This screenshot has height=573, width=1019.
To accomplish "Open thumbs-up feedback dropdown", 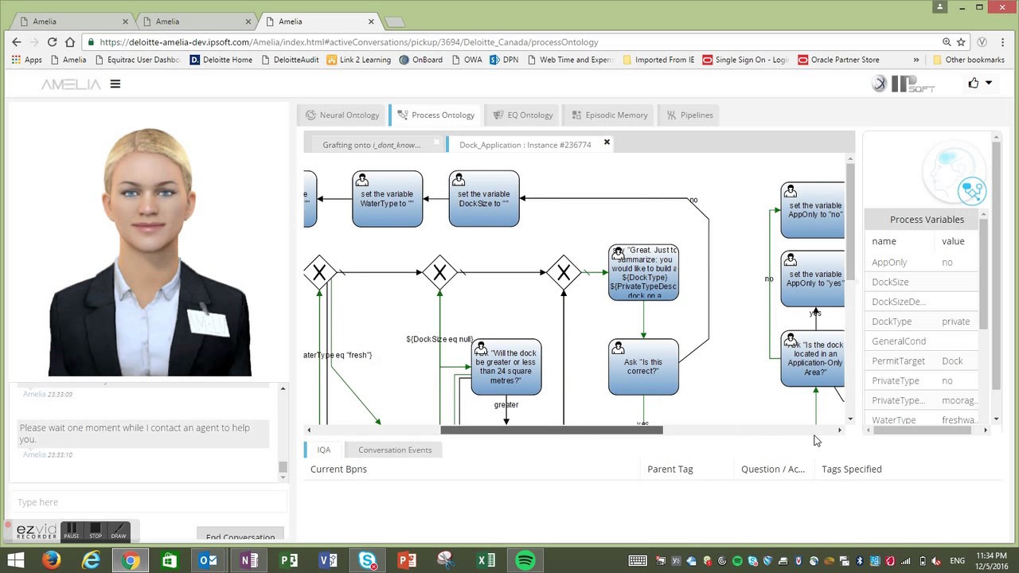I will tap(980, 83).
